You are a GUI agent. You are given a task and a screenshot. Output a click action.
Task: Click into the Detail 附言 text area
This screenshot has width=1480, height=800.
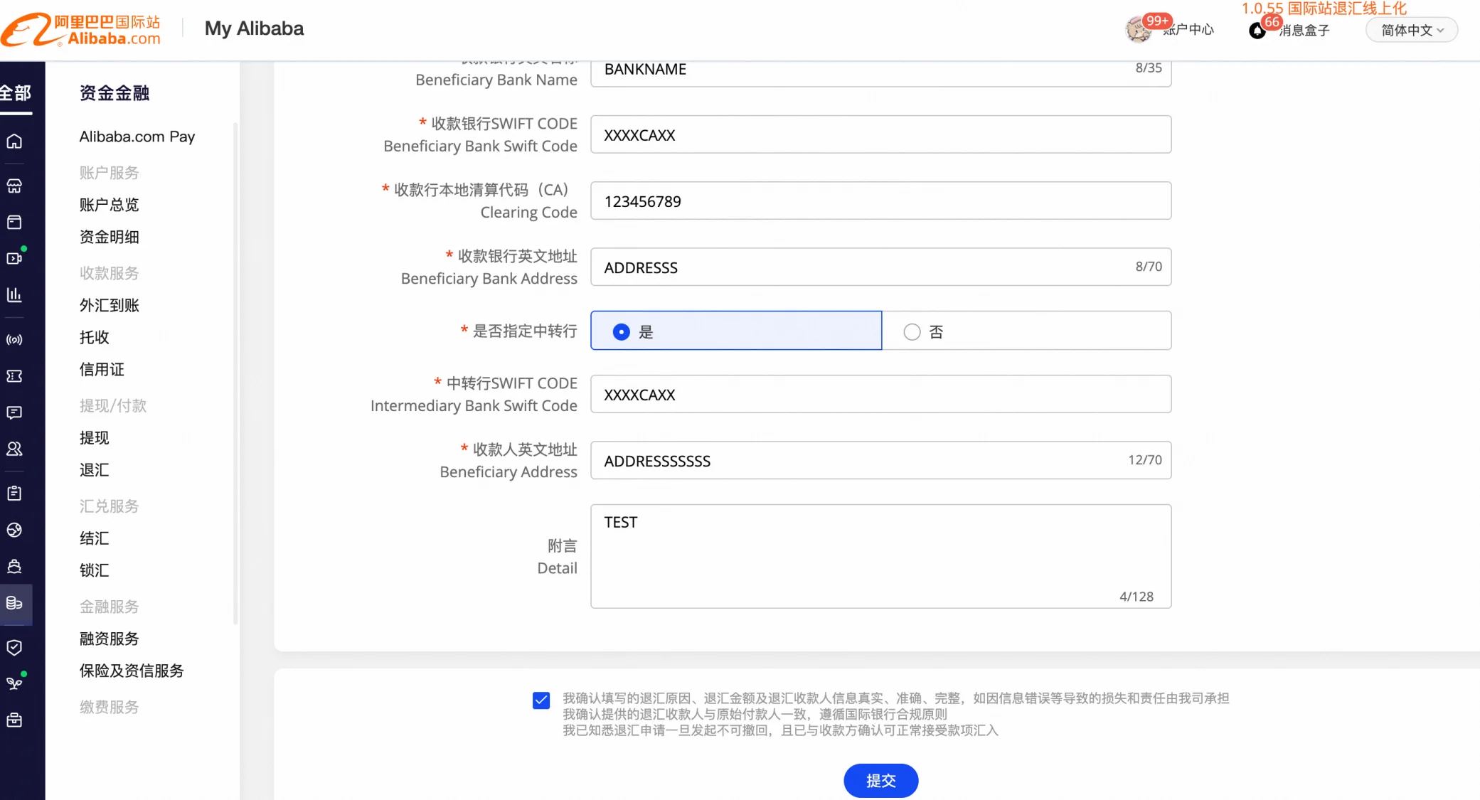(x=880, y=556)
